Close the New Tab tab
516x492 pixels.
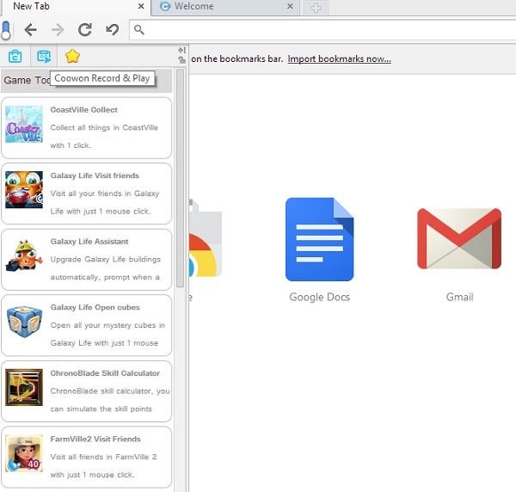[x=141, y=6]
